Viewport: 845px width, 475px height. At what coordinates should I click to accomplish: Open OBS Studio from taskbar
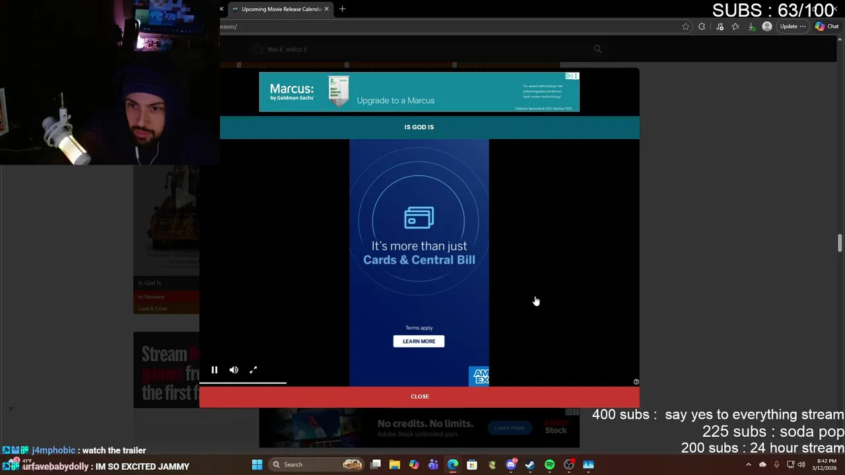click(x=568, y=464)
